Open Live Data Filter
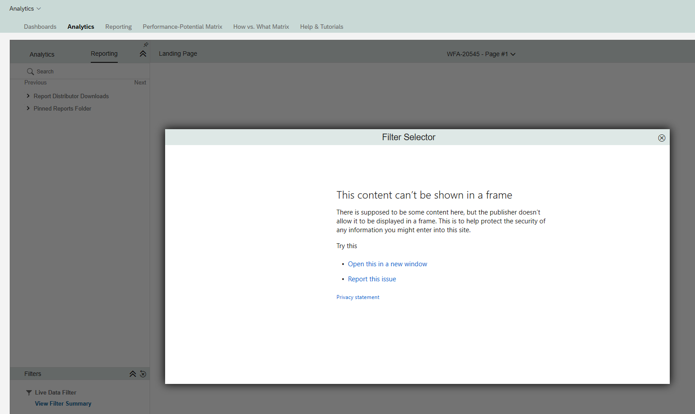 pos(55,392)
